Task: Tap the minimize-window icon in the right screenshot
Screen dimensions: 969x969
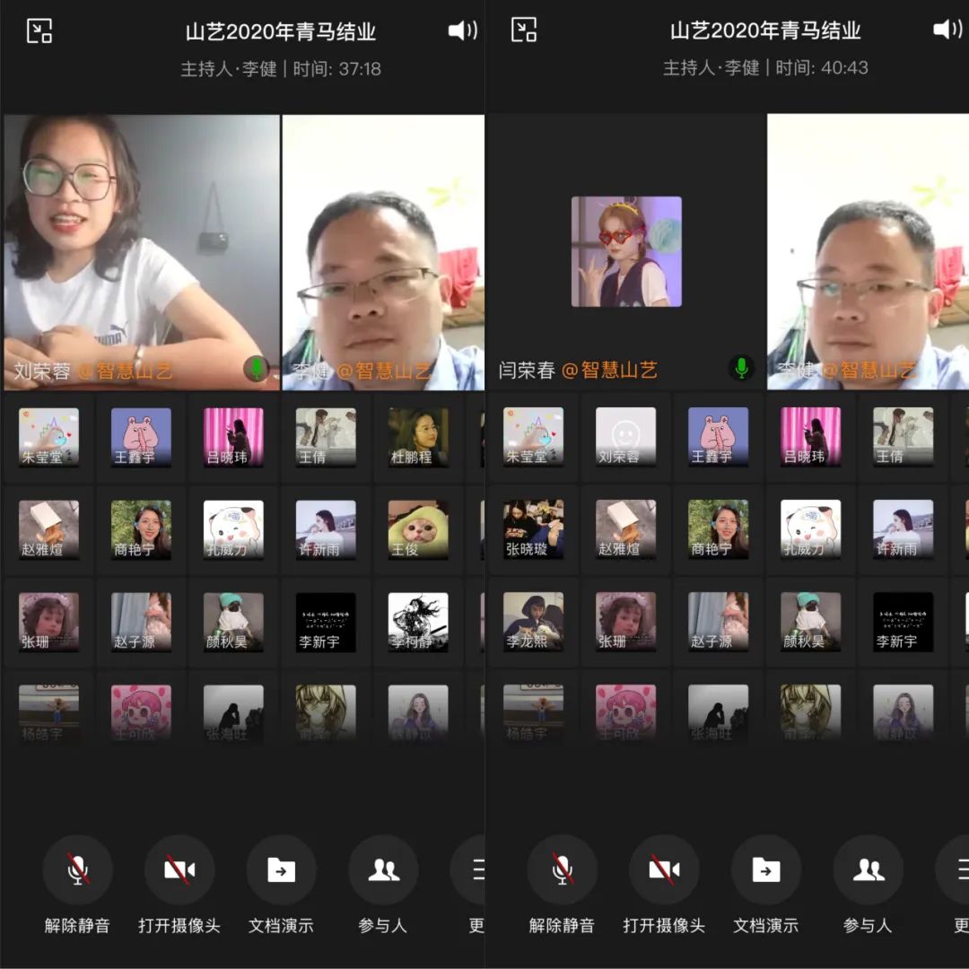Action: coord(524,31)
